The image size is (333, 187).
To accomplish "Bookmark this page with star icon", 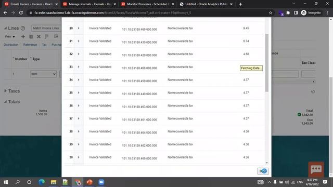I will [x=271, y=12].
